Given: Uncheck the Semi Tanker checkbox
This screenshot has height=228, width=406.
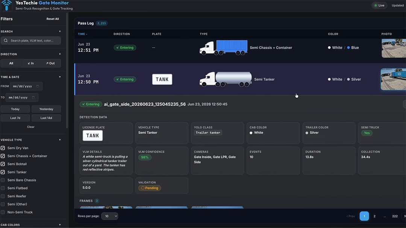Looking at the screenshot, I should [x=3, y=172].
